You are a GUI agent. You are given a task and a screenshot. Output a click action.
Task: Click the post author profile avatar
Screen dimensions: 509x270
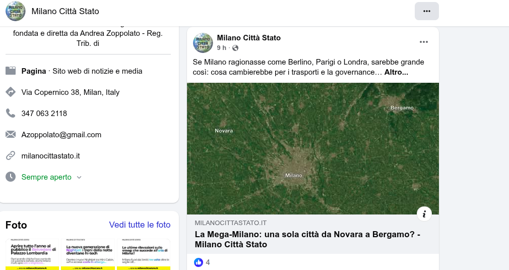coord(203,43)
